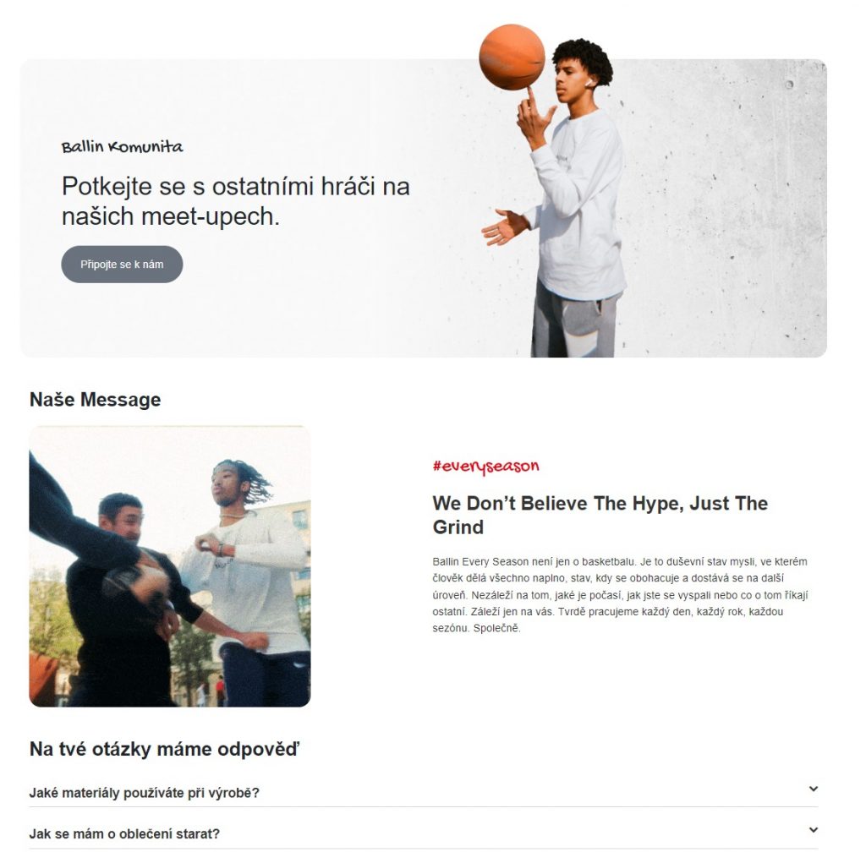Click the Naše Message section heading
866x852 pixels.
click(95, 400)
